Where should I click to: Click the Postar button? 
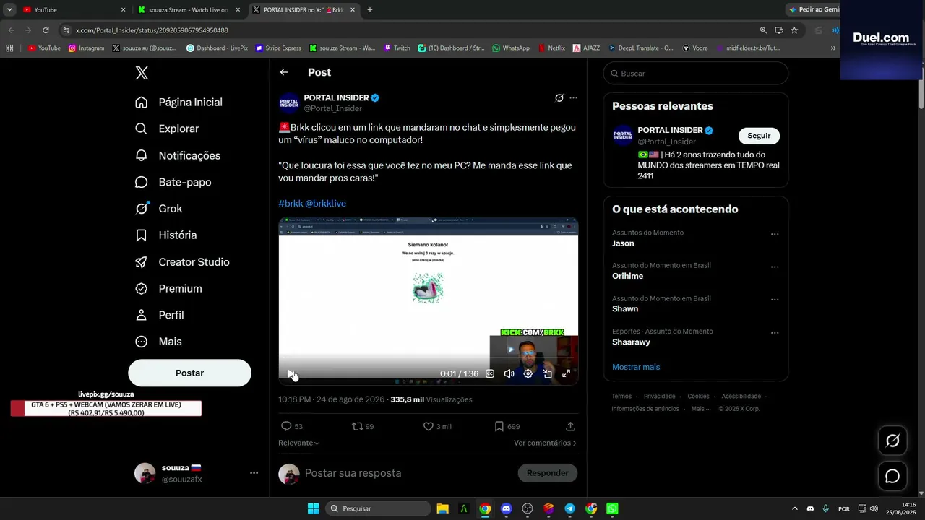(x=189, y=373)
